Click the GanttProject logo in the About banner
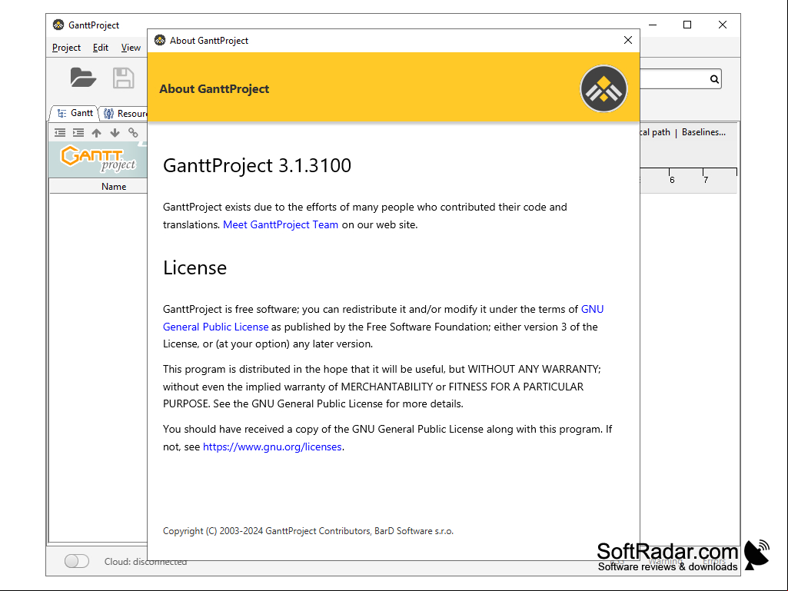Viewport: 788px width, 591px height. [x=603, y=89]
